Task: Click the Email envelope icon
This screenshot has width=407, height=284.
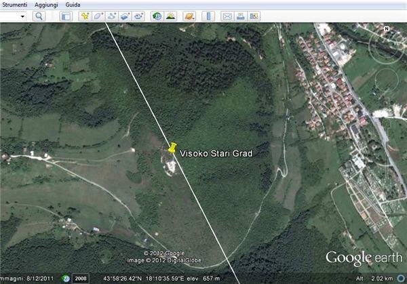Action: 227,16
